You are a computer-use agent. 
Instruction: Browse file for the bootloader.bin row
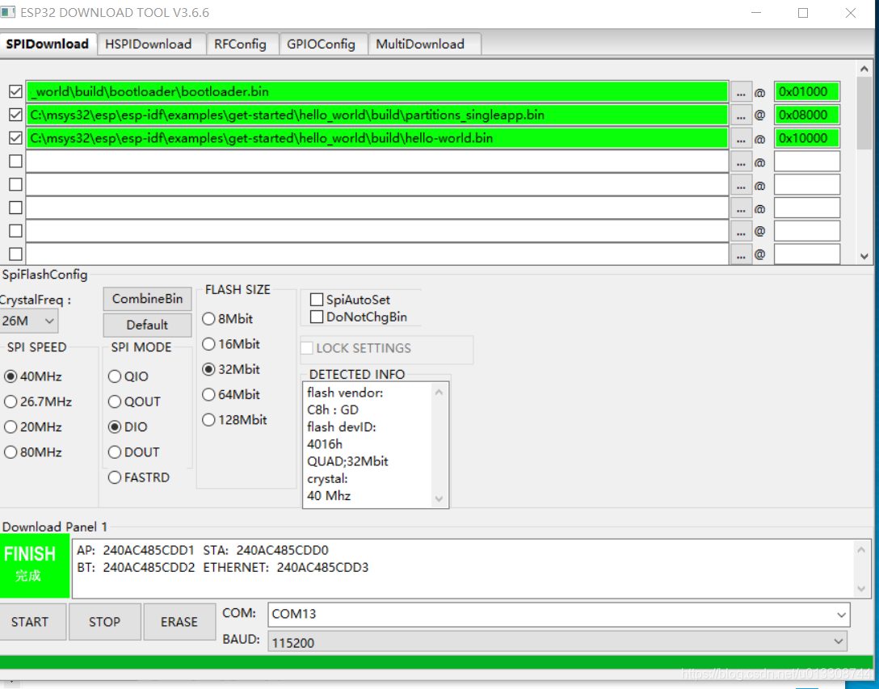click(x=741, y=92)
